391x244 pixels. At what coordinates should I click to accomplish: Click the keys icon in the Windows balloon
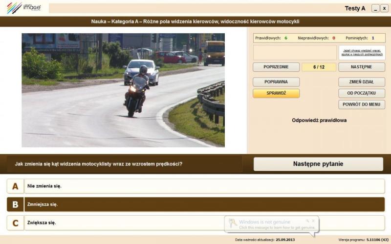click(x=233, y=223)
